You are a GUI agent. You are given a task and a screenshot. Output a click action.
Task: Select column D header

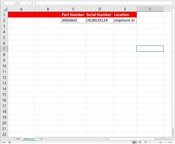point(100,9)
